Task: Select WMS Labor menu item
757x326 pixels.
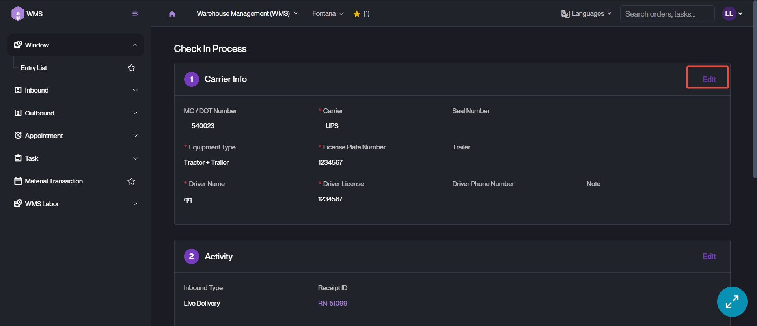Action: pos(76,204)
